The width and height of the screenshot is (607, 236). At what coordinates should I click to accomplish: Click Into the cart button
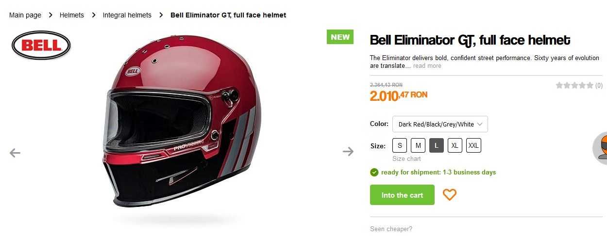tap(402, 195)
